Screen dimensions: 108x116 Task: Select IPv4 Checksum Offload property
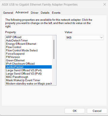coord(29,64)
